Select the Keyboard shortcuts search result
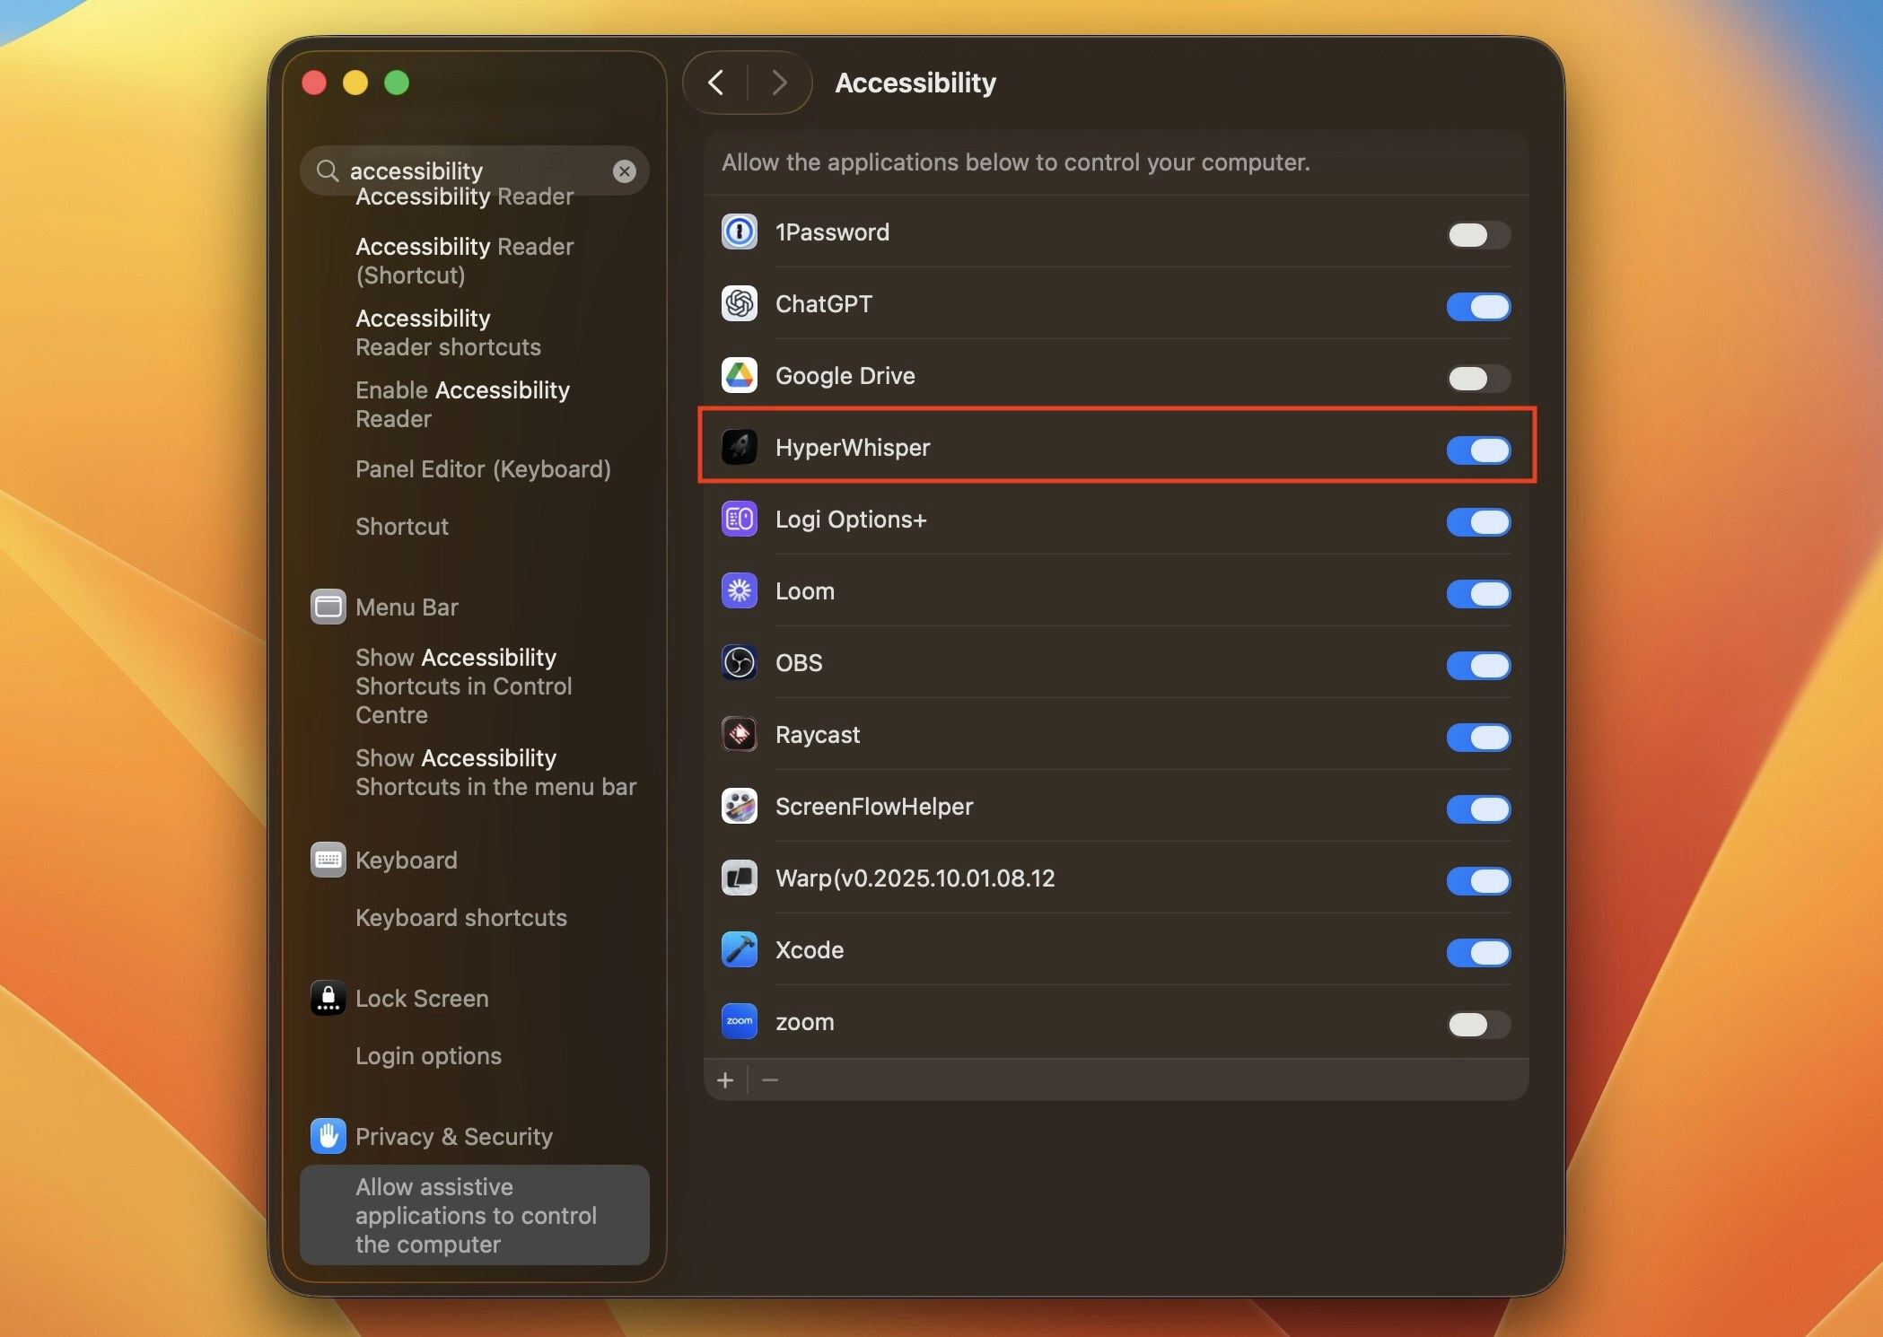 460,917
